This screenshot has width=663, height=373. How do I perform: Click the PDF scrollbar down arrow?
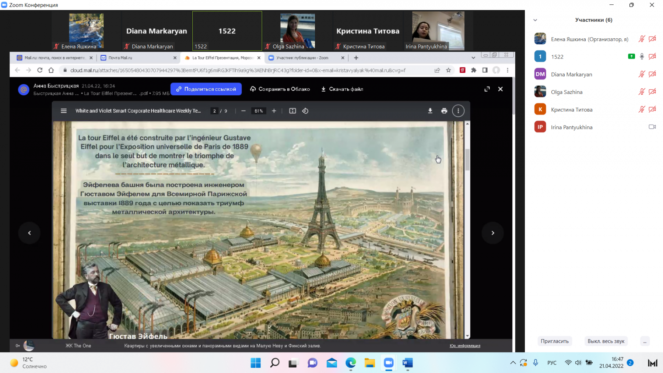[467, 336]
